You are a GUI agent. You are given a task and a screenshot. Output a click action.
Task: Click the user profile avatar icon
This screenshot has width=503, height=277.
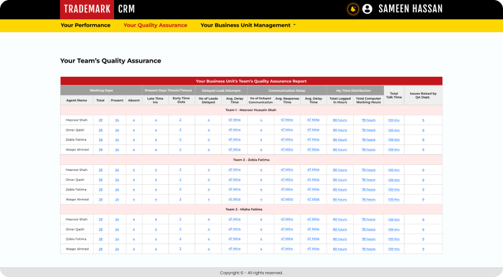[367, 9]
